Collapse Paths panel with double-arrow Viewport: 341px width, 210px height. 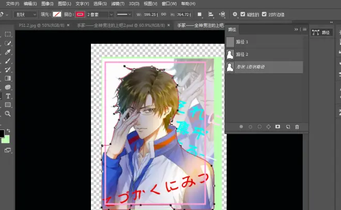[296, 29]
